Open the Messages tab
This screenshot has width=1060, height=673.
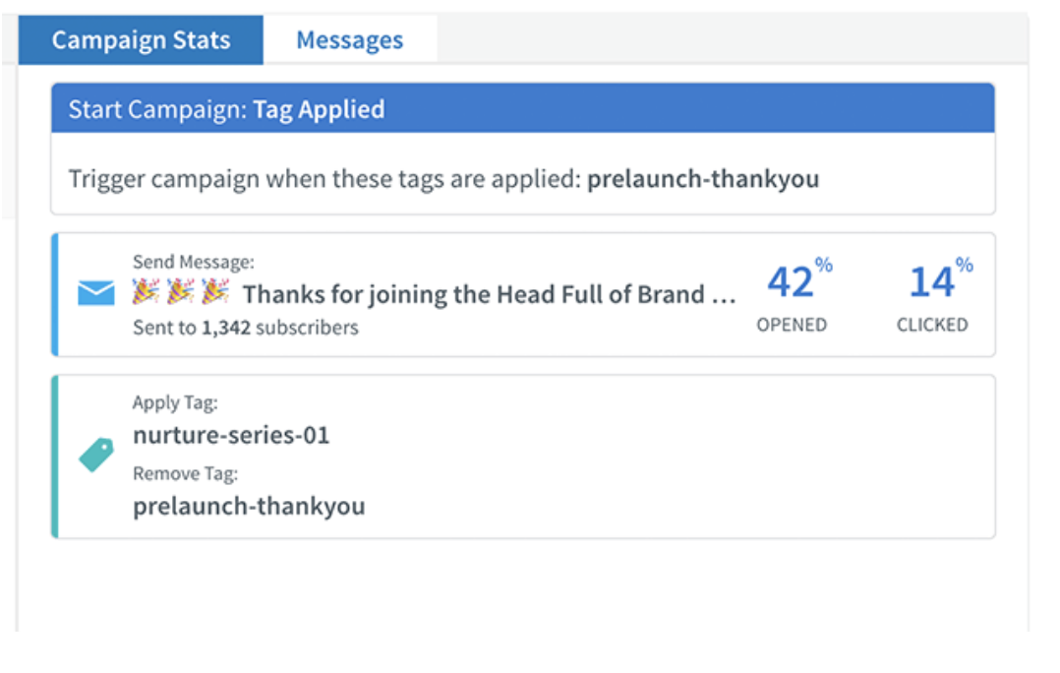click(349, 40)
